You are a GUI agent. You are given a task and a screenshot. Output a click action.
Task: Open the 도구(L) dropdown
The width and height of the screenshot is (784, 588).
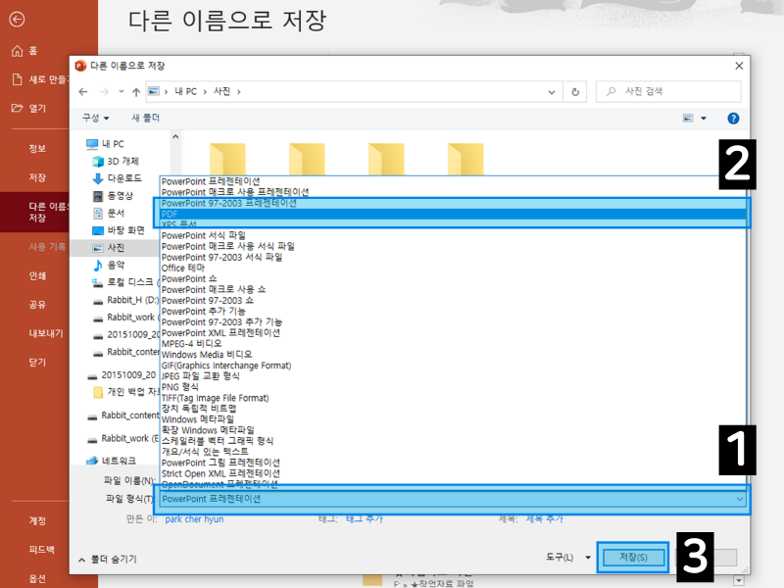(x=567, y=558)
